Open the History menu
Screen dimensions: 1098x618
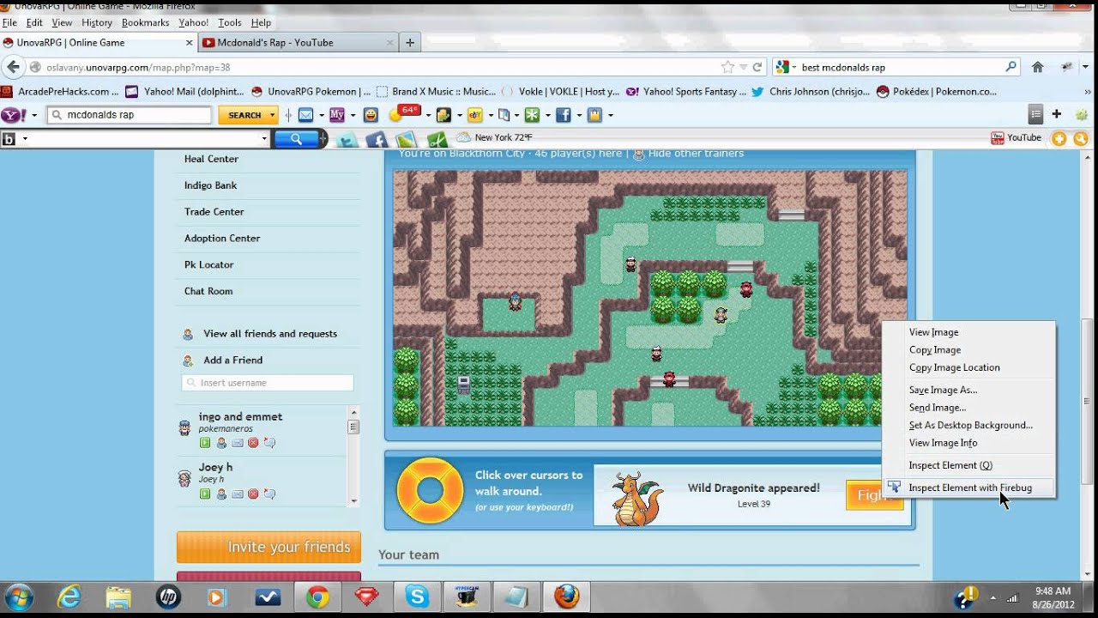(x=97, y=22)
